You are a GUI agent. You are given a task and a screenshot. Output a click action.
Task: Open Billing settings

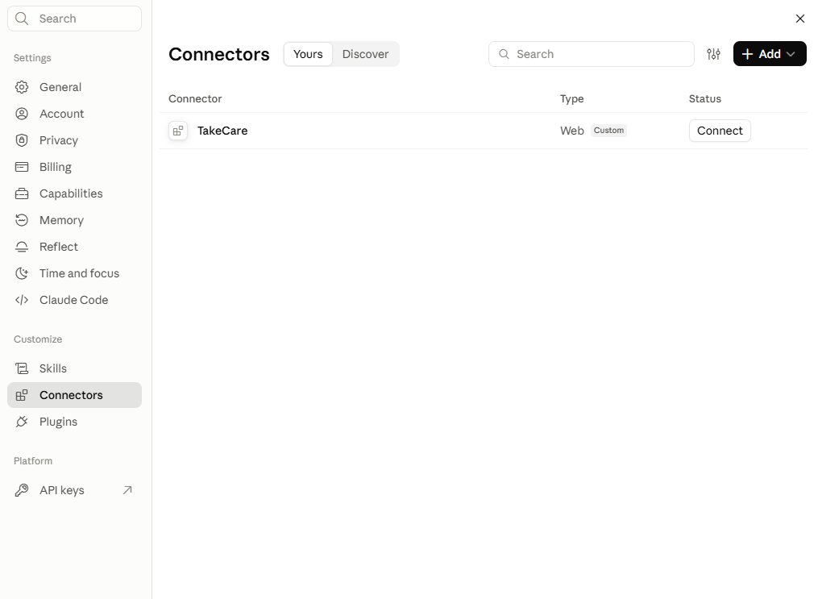tap(75, 167)
